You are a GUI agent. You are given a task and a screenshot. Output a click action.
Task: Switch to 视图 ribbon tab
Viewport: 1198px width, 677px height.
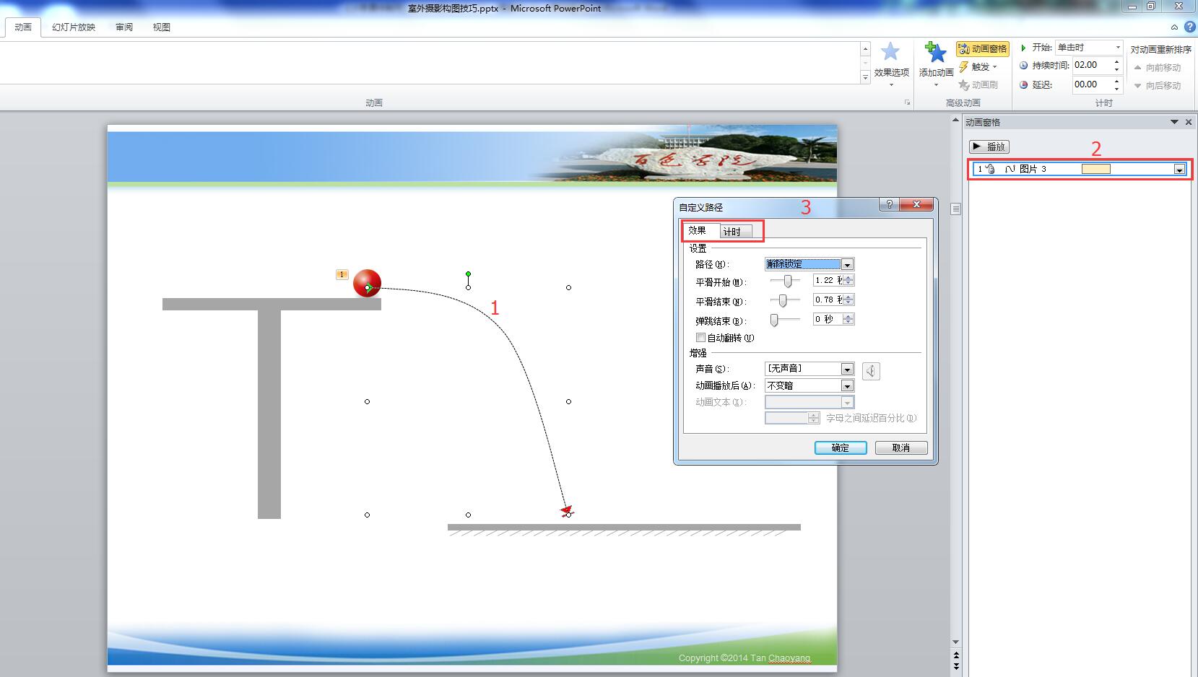coord(162,27)
